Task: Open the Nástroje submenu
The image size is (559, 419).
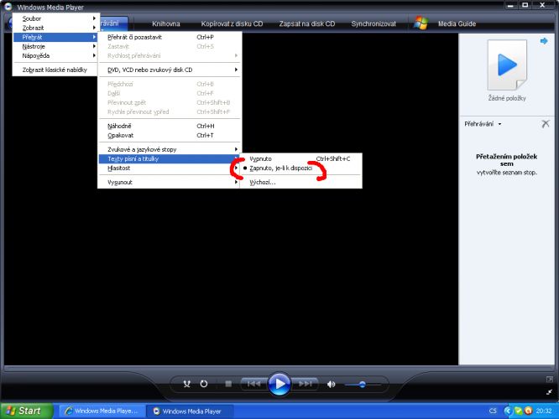Action: click(x=55, y=46)
